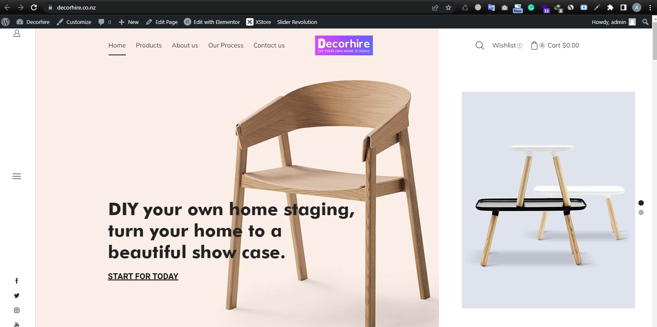Screen dimensions: 657x327
Task: Click the Decorhire logo image
Action: point(344,45)
